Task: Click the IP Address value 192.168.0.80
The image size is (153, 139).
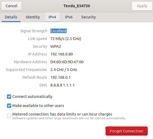Action: 62,54
